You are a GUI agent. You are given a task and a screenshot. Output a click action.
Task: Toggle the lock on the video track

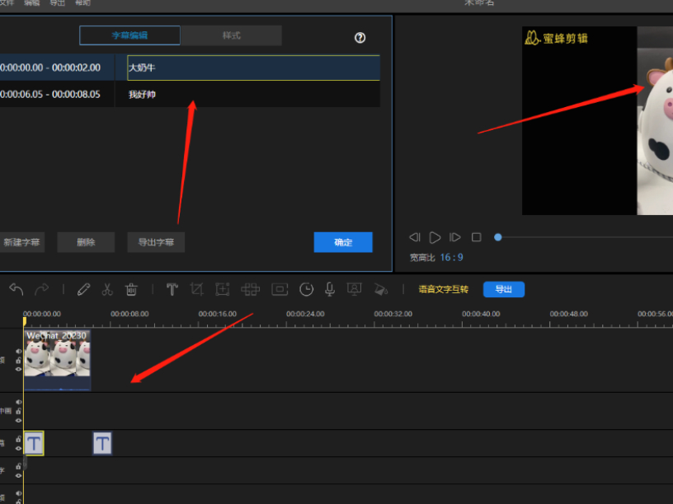(x=19, y=360)
